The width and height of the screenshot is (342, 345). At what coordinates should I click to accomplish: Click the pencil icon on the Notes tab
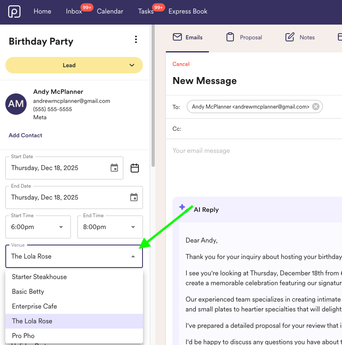pos(289,37)
